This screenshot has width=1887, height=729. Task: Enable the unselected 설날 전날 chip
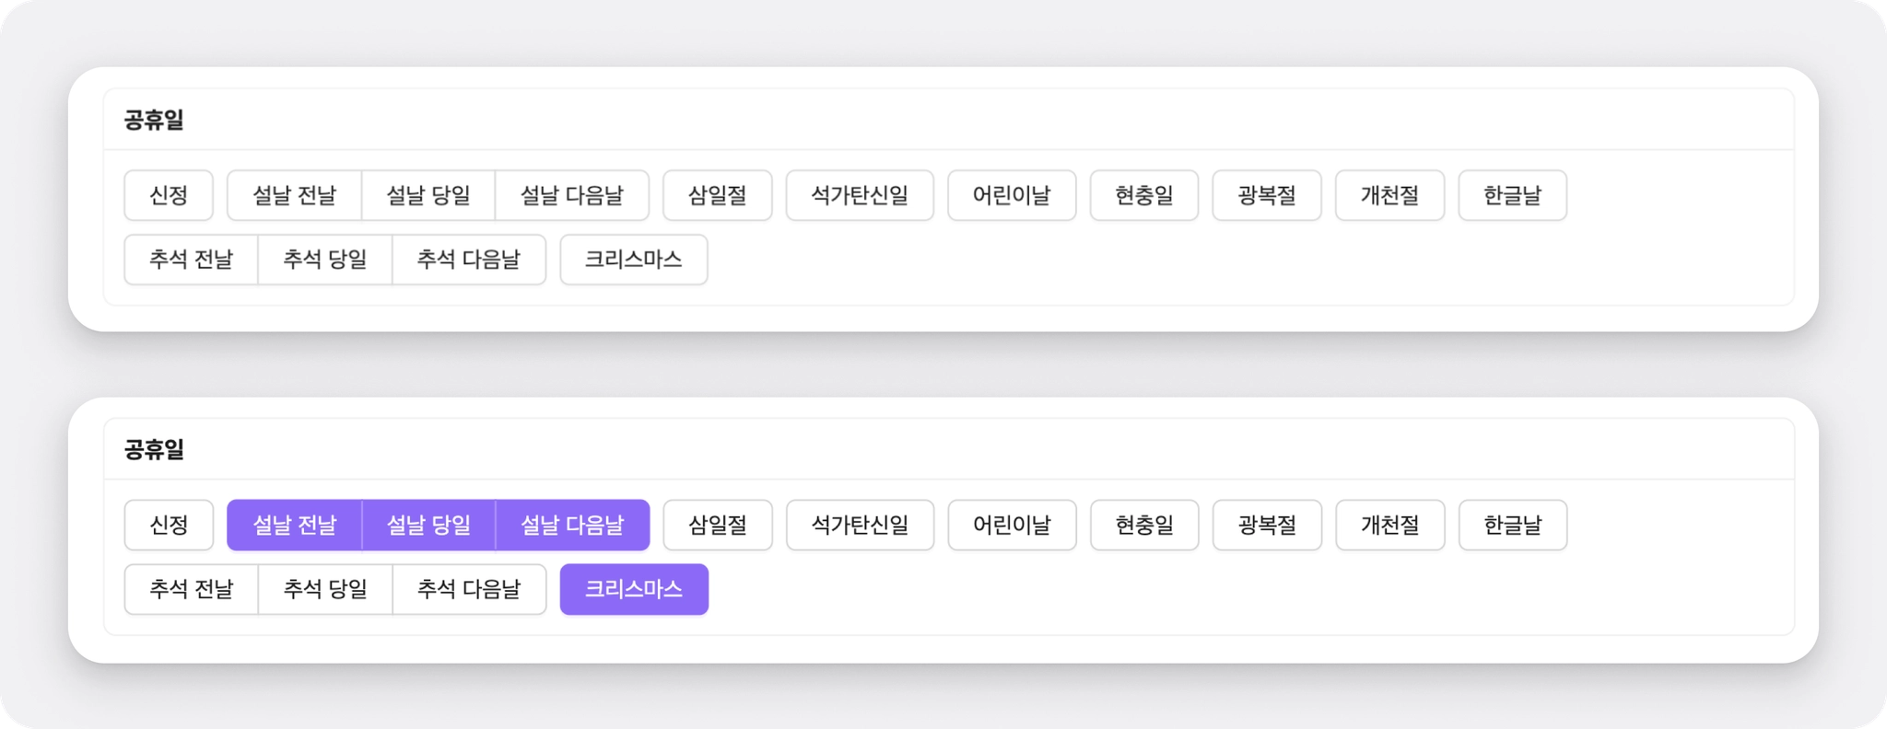coord(294,195)
